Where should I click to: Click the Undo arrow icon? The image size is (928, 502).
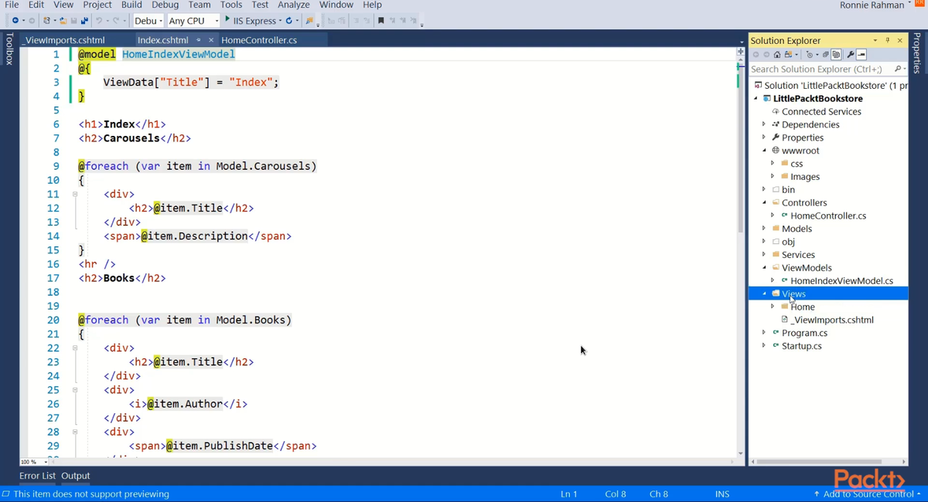click(x=98, y=21)
